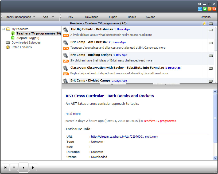This screenshot has height=174, width=218.
Task: Open the Options menu
Action: [205, 17]
